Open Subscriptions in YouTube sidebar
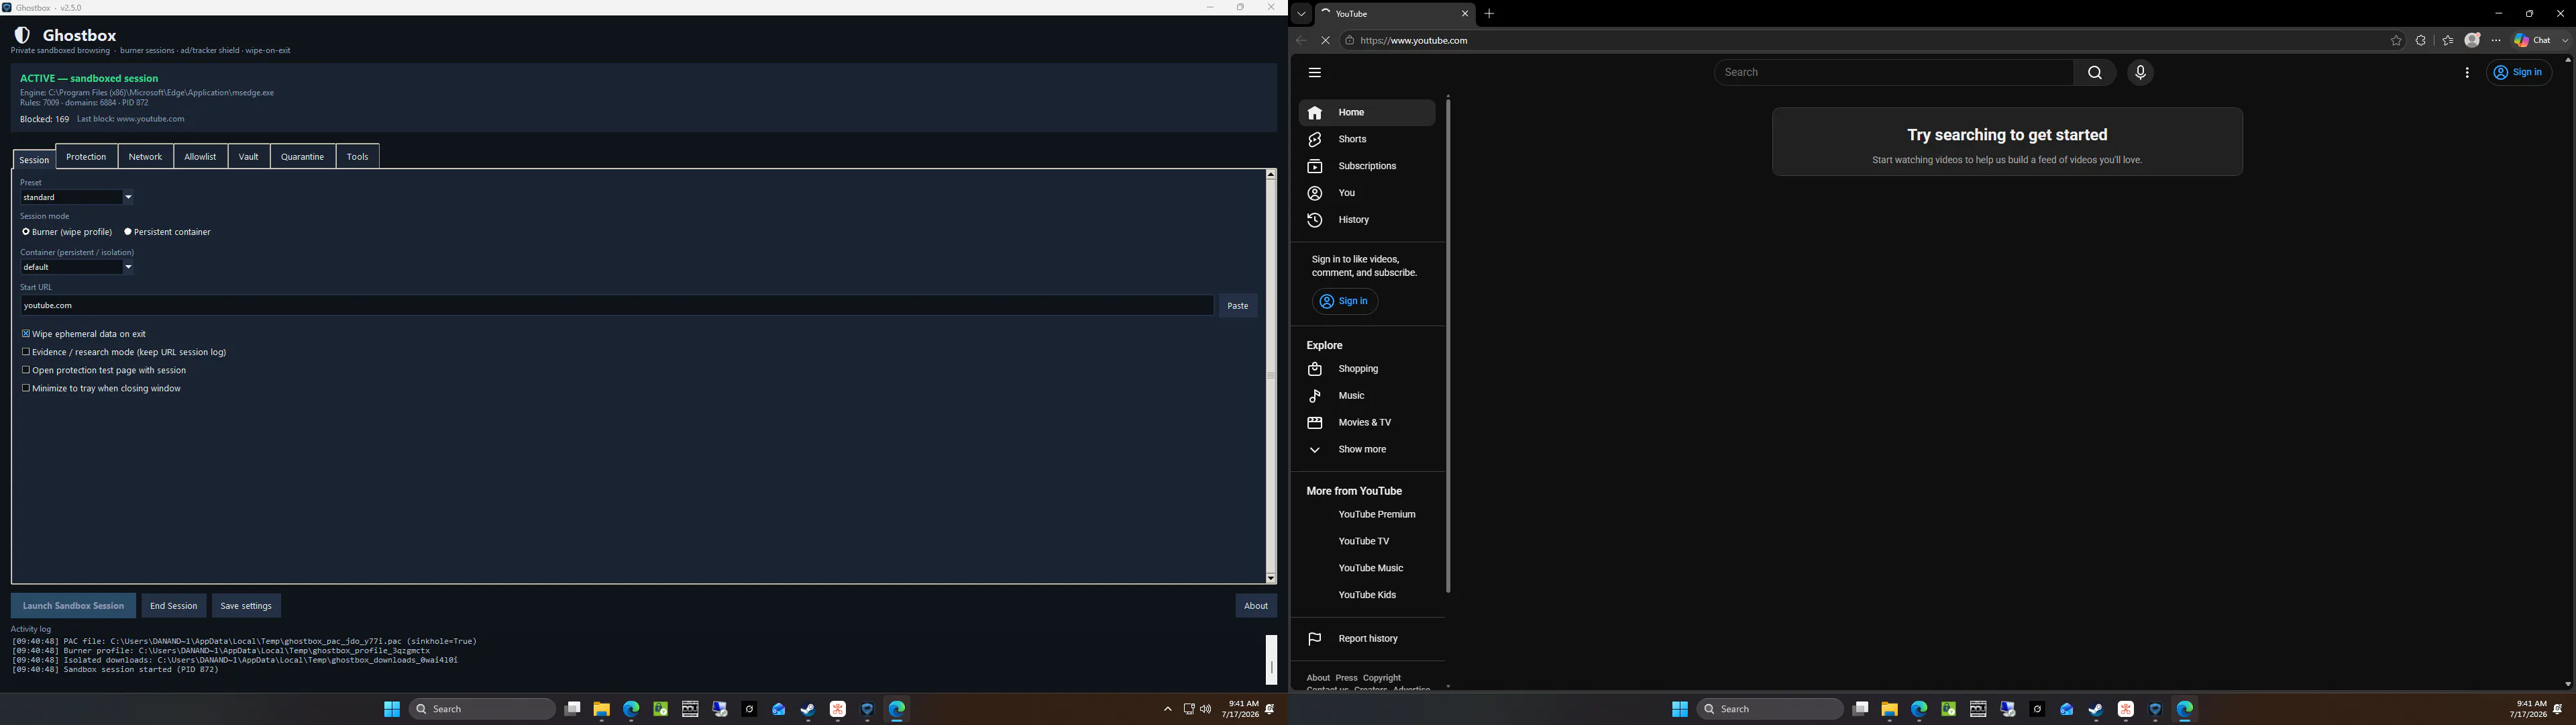Screen dimensions: 2576x725 pos(1367,166)
